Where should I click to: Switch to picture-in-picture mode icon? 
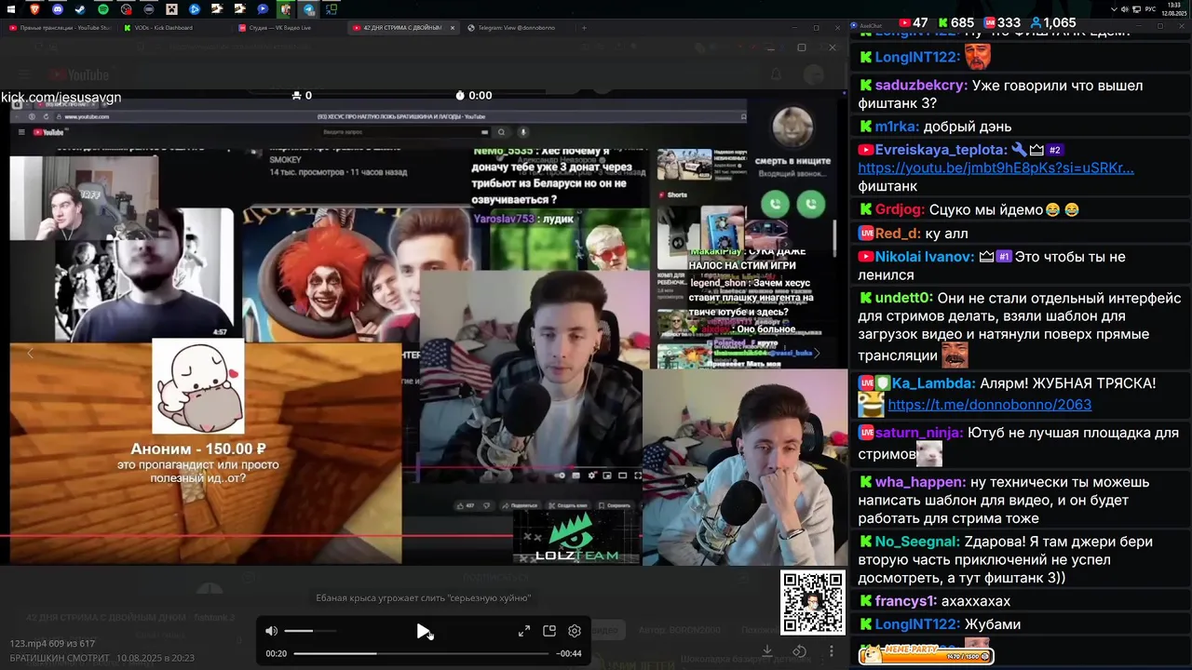549,631
